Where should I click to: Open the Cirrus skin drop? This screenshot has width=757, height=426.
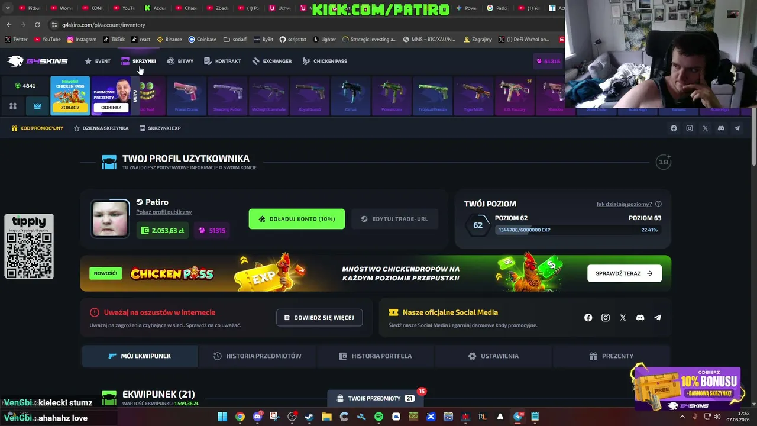click(x=351, y=95)
